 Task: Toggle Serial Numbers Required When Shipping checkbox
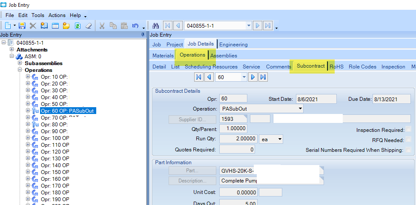pyautogui.click(x=409, y=150)
